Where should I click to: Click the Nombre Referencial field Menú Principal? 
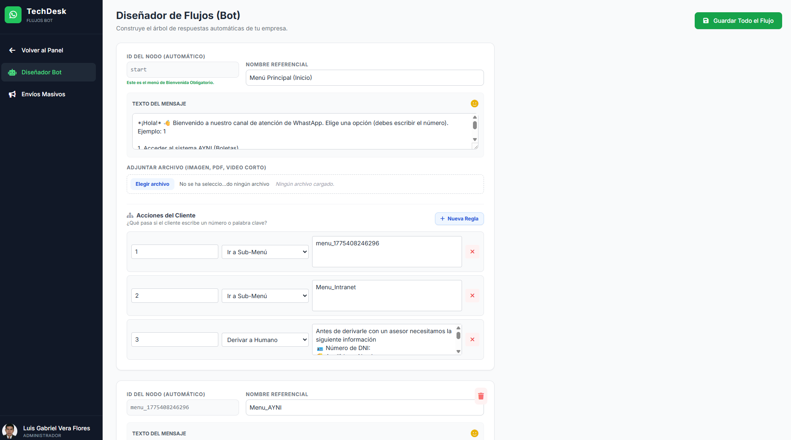tap(364, 78)
